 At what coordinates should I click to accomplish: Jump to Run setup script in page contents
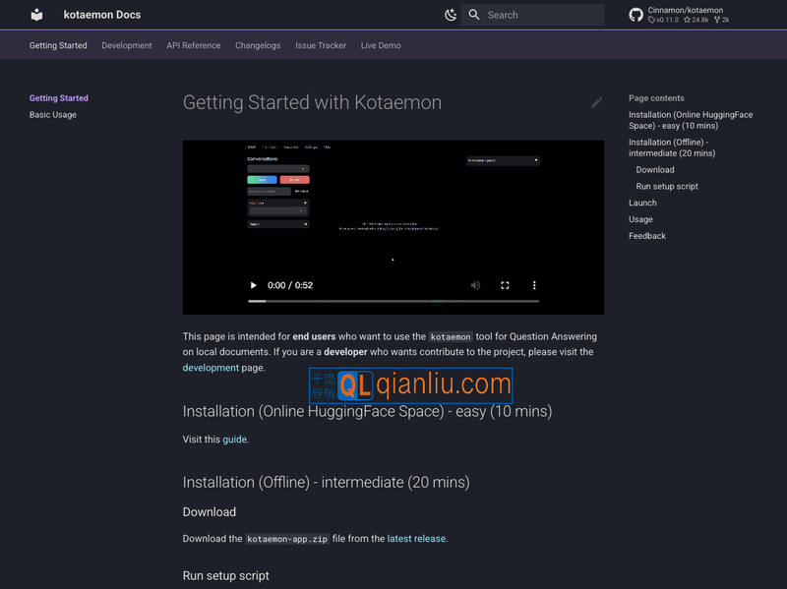click(x=667, y=187)
